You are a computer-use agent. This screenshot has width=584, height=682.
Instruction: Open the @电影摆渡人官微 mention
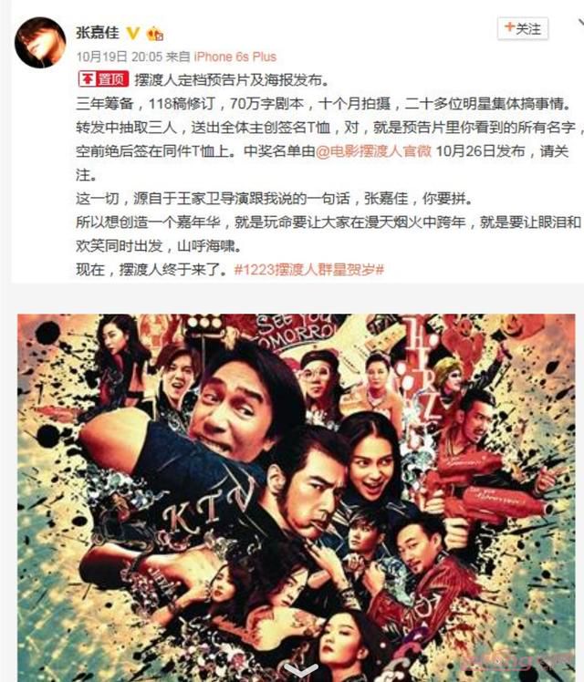click(373, 151)
